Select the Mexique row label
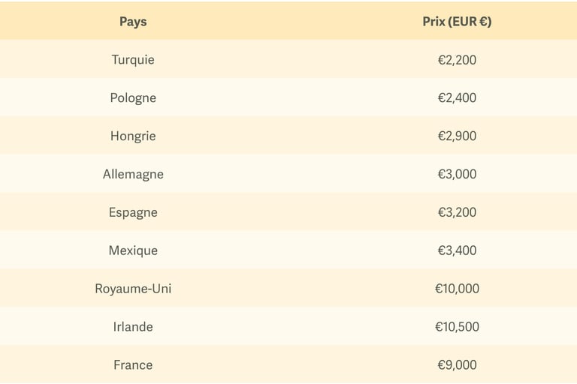Viewport: 577px width, 384px height. tap(133, 251)
